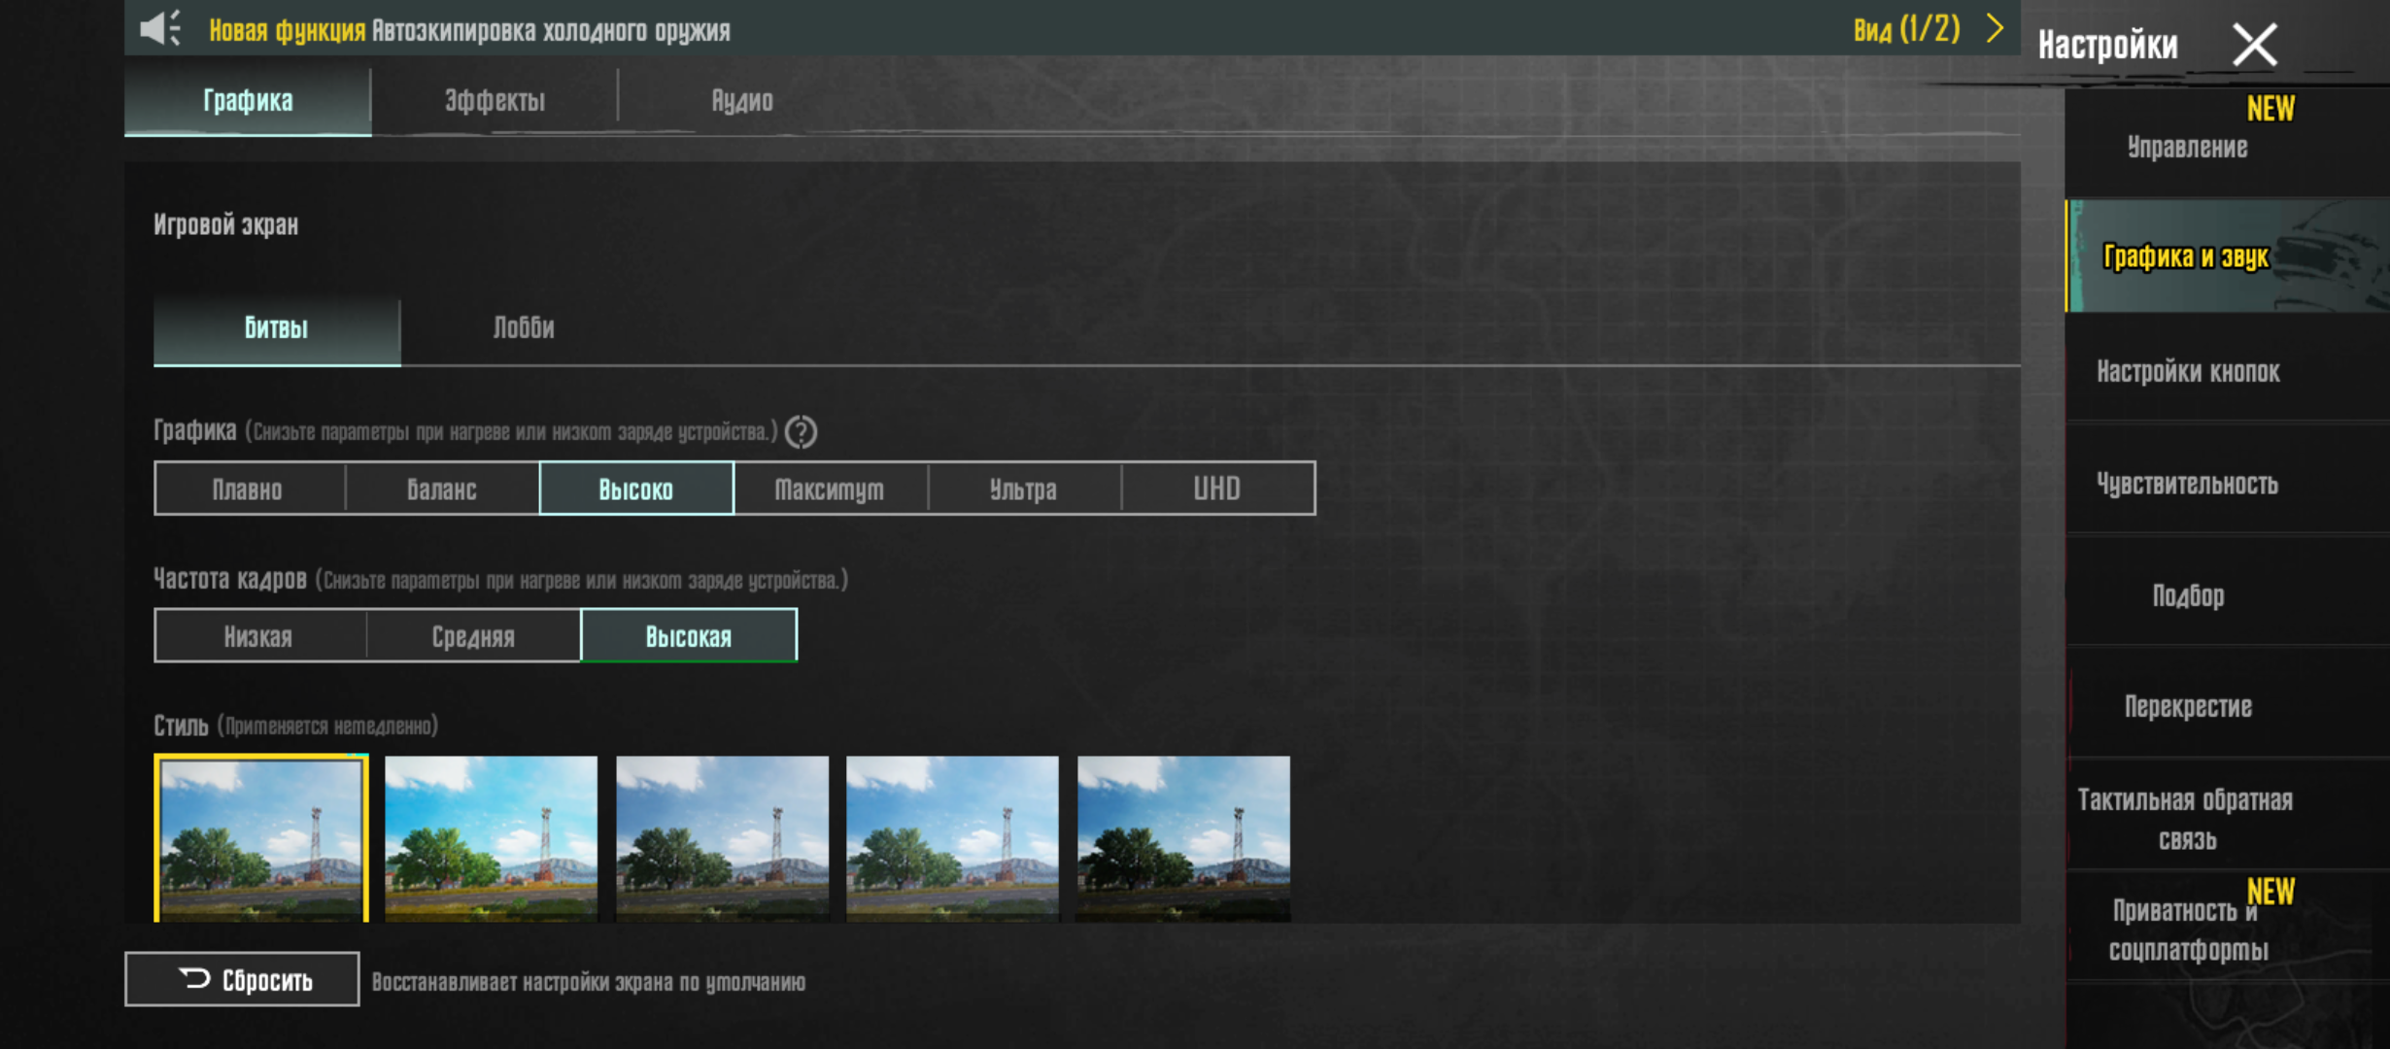This screenshot has width=2390, height=1049.
Task: Open Настройки кнопок in the sidebar
Action: [x=2188, y=372]
